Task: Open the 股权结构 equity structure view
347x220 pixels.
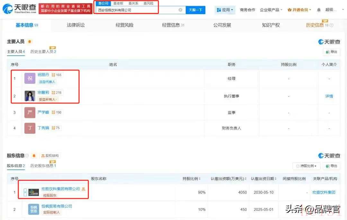Action: [x=50, y=156]
